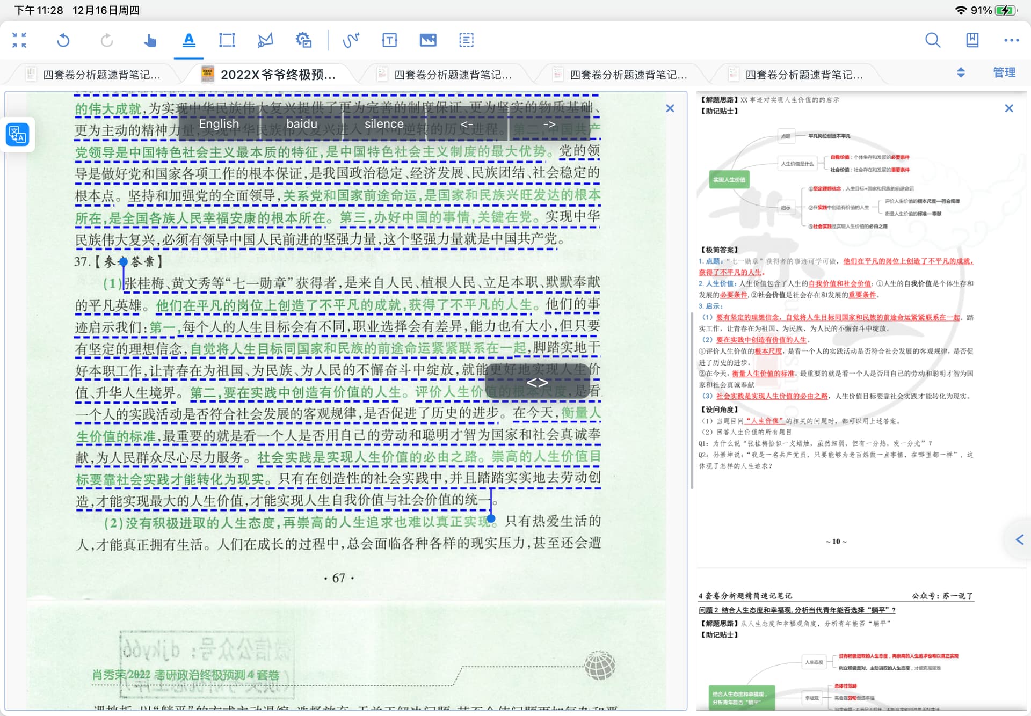Select the image insert tool
This screenshot has width=1031, height=716.
[428, 40]
